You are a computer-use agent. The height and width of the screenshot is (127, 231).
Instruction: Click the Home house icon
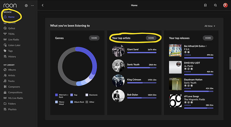pyautogui.click(x=5, y=17)
